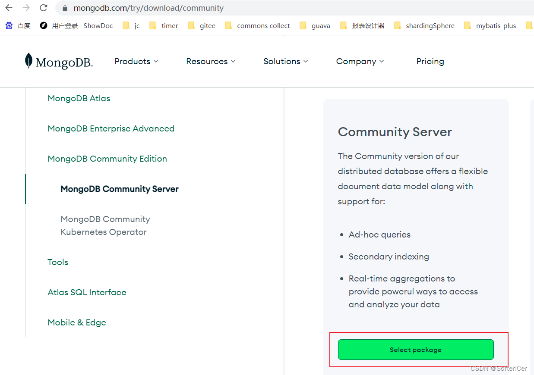
Task: Open the mybatis-plus bookmark folder
Action: coord(490,26)
